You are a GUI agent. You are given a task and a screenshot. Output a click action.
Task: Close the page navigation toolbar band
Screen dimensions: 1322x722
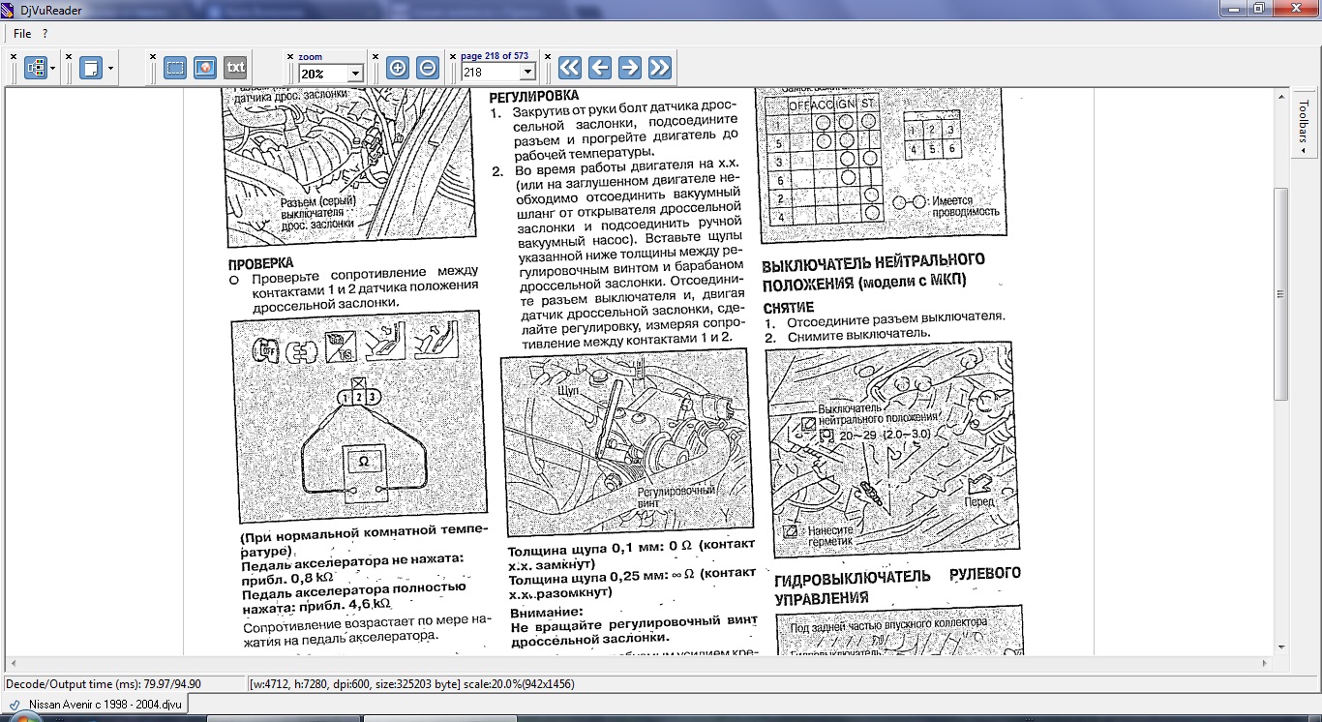[549, 57]
